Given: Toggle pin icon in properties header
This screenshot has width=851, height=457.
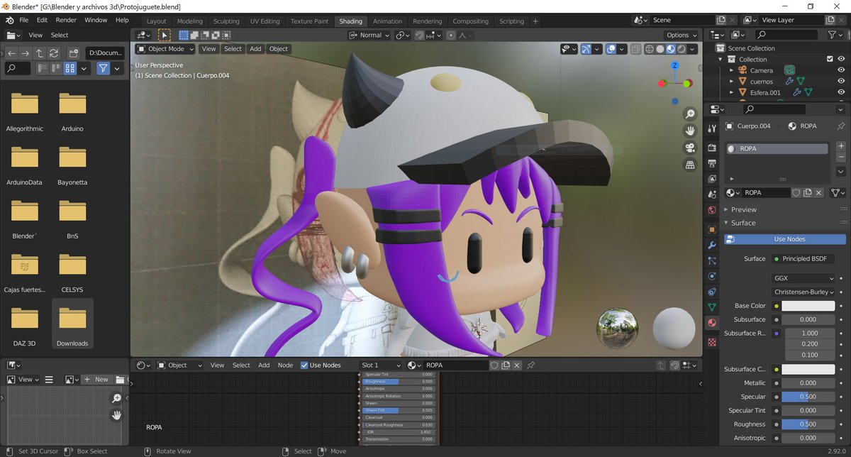Looking at the screenshot, I should (841, 126).
